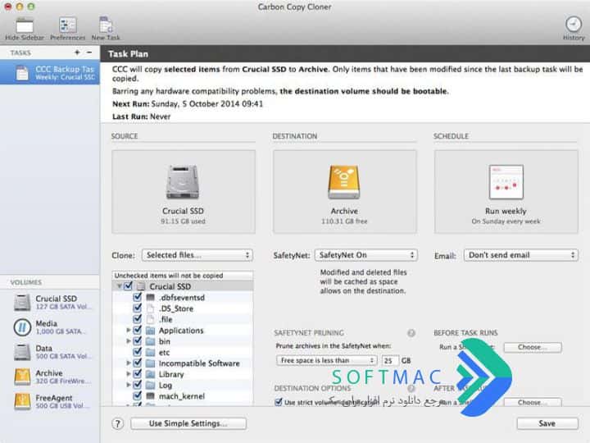The image size is (590, 443).
Task: Click the Hide Sidebar toolbar icon
Action: (x=25, y=26)
